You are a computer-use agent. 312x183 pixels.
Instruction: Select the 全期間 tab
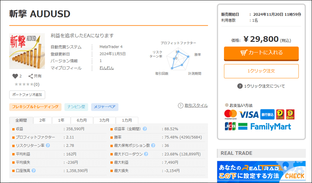[x=21, y=120]
